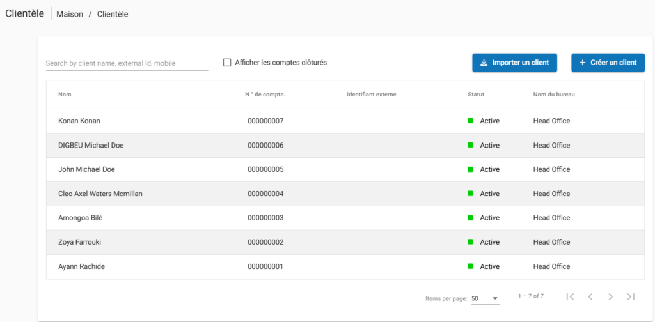Jump to last page arrow icon
Viewport: 655px width, 322px height.
pyautogui.click(x=631, y=296)
